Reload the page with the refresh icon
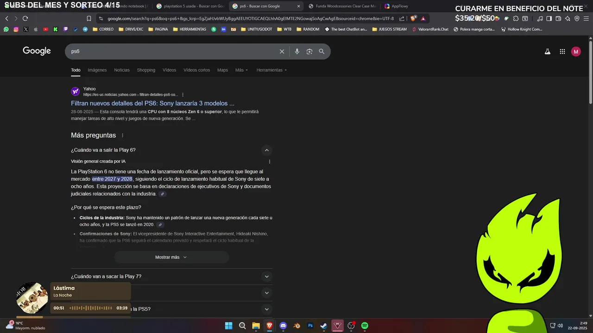 [x=25, y=18]
